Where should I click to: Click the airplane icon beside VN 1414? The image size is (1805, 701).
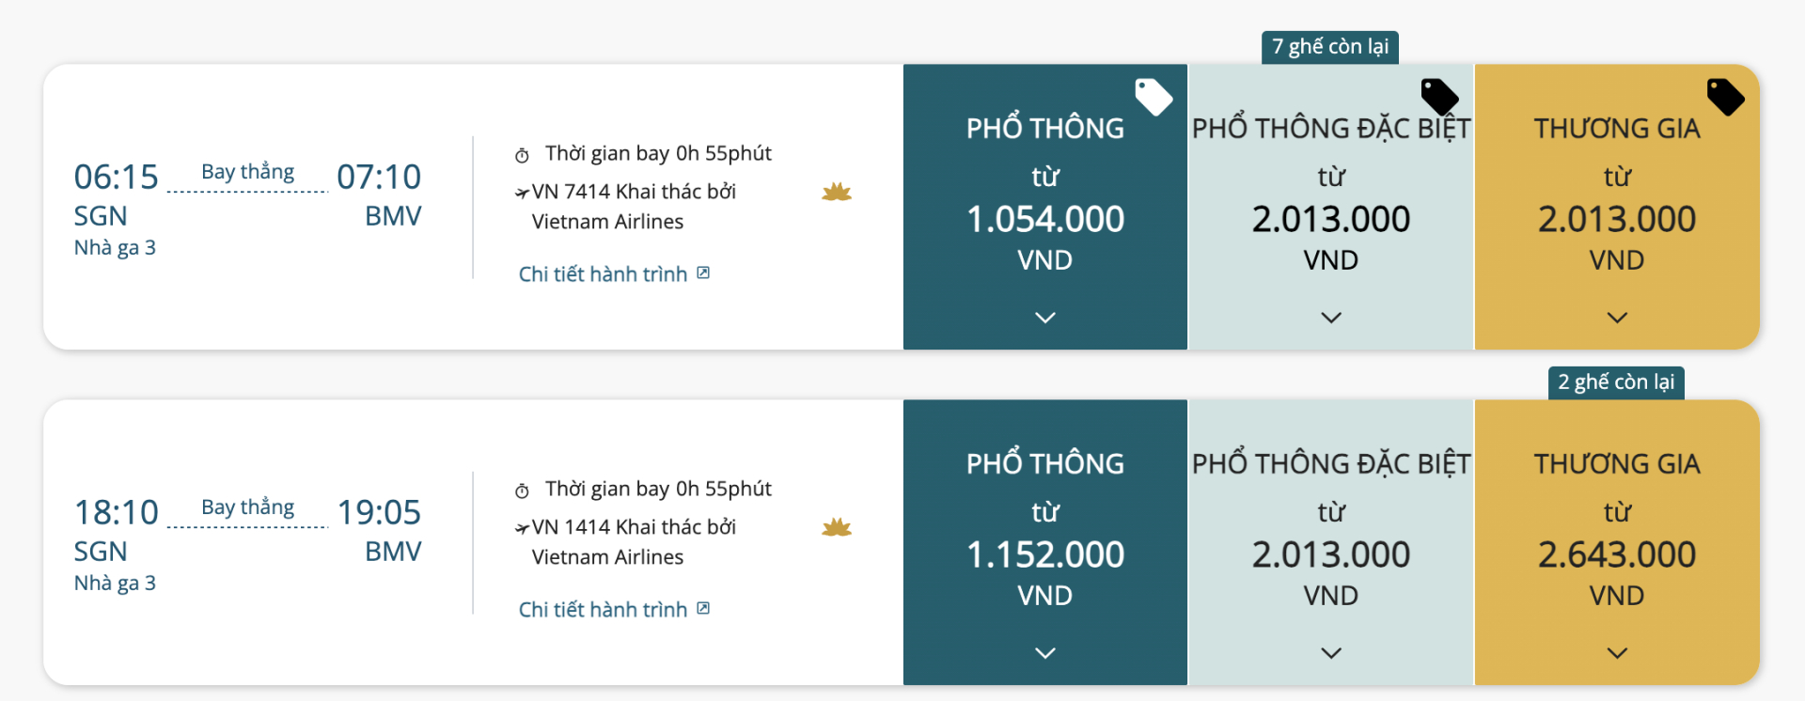(523, 527)
